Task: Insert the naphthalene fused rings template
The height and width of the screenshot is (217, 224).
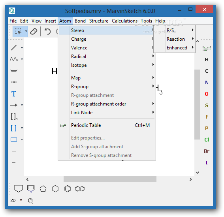Action: click(x=80, y=189)
